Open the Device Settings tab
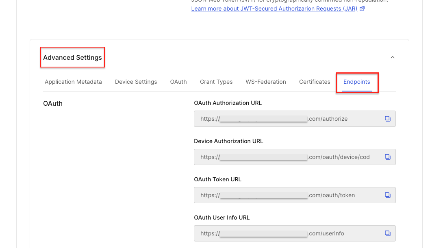 136,82
